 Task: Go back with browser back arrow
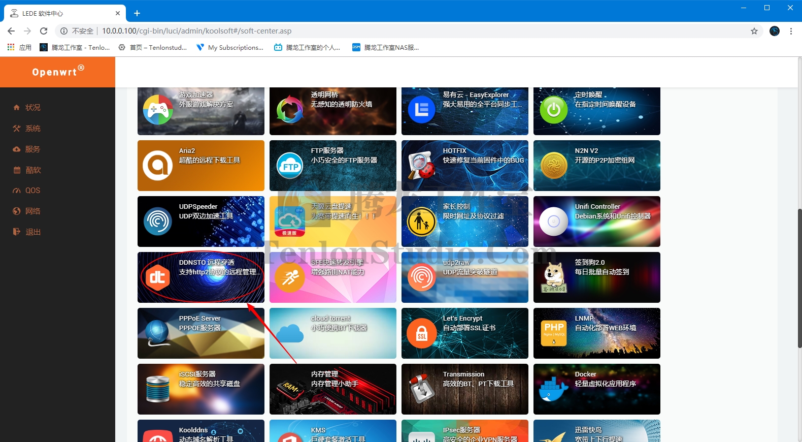(11, 31)
